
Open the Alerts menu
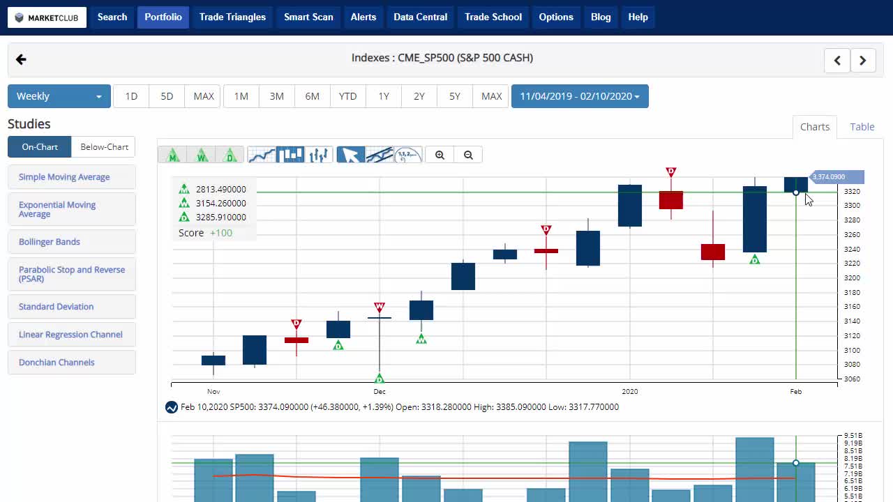pyautogui.click(x=363, y=17)
